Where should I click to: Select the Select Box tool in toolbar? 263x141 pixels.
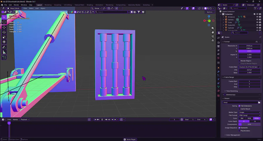[x=4, y=17]
